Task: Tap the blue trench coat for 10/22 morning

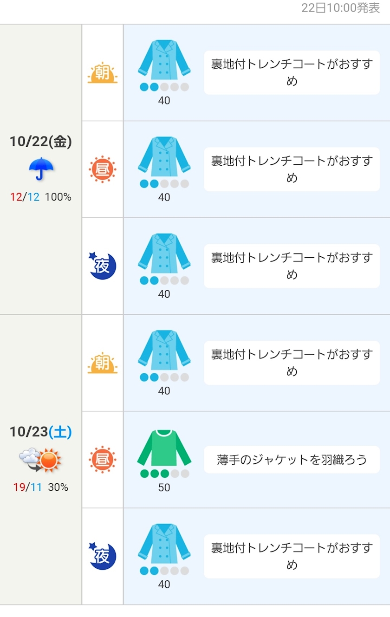Action: pos(164,60)
